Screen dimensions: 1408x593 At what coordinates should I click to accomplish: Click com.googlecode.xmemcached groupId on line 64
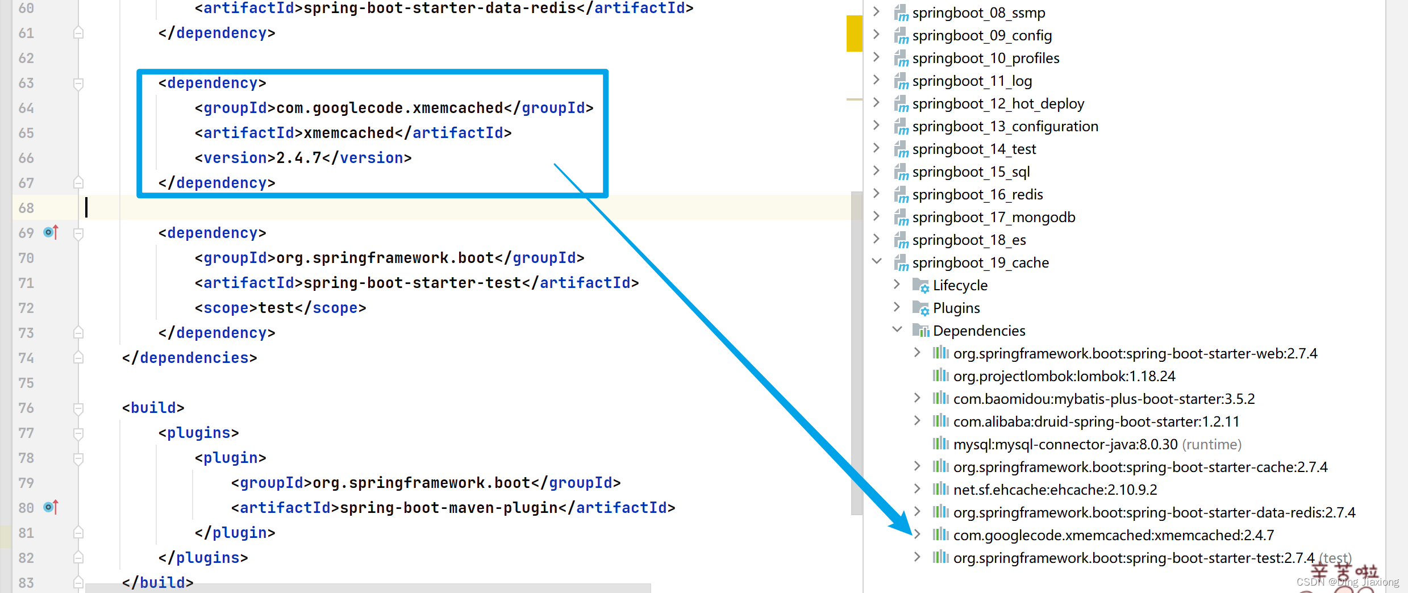tap(390, 108)
